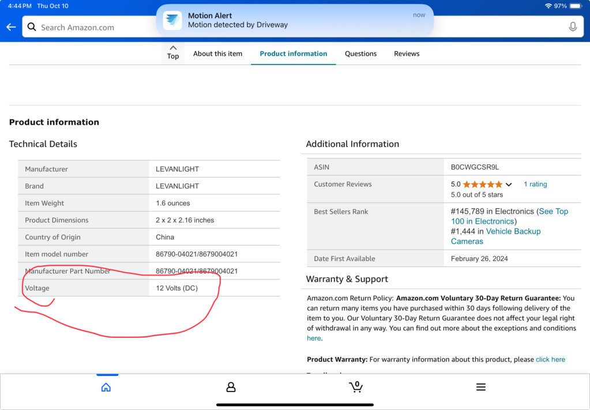Select 'February 26, 2024' date available
The width and height of the screenshot is (590, 410).
coord(479,258)
